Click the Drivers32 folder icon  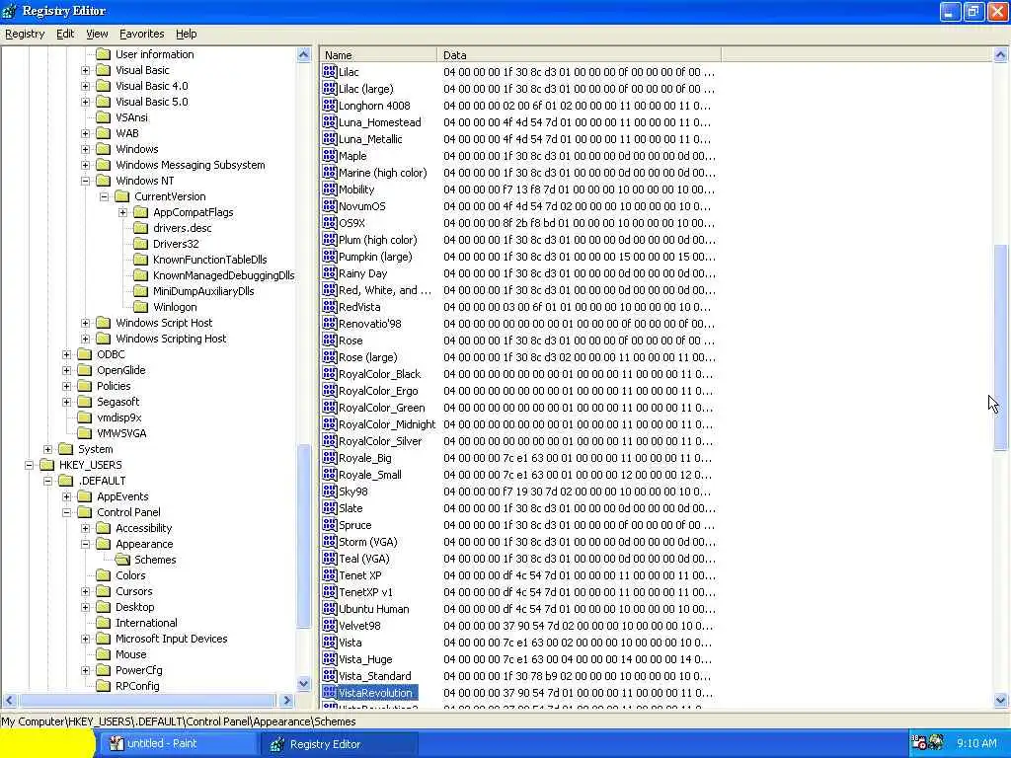click(x=140, y=244)
